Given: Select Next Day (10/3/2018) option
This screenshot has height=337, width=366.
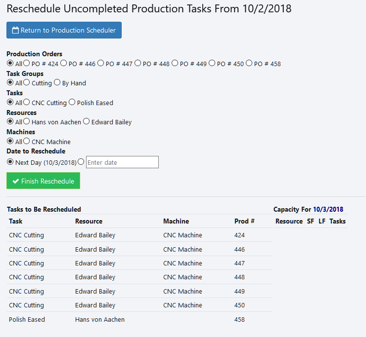Looking at the screenshot, I should click(10, 162).
